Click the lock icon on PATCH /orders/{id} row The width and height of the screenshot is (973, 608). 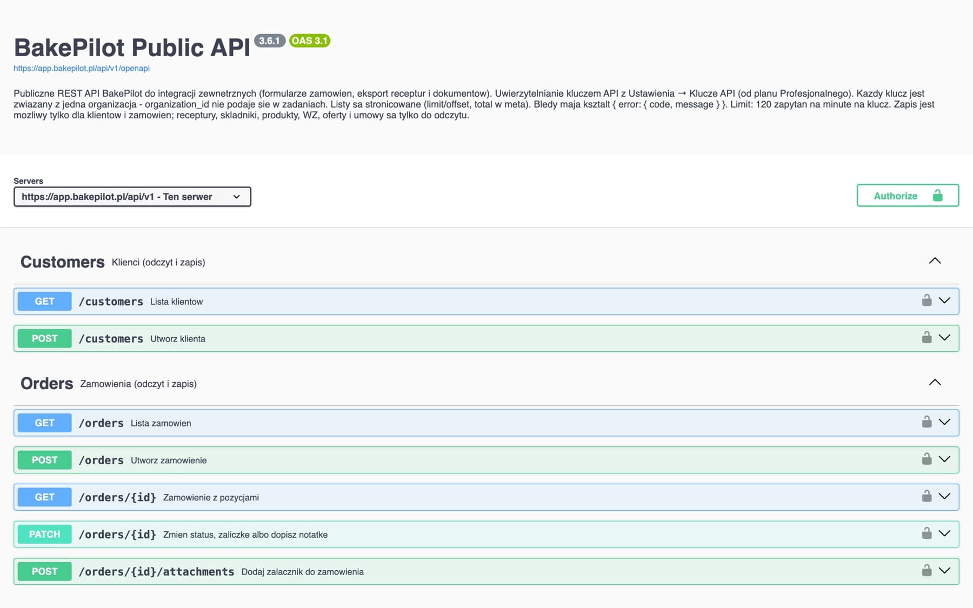927,533
